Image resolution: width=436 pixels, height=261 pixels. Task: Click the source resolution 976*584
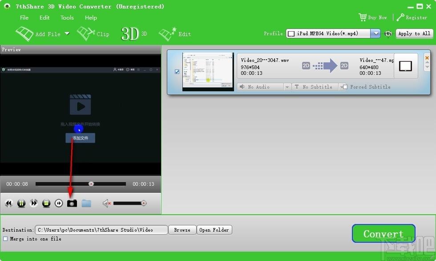pyautogui.click(x=250, y=67)
